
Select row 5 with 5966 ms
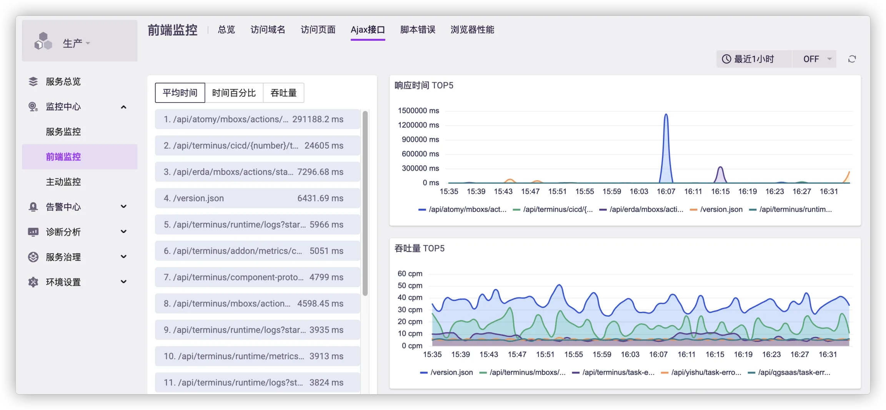tap(257, 224)
